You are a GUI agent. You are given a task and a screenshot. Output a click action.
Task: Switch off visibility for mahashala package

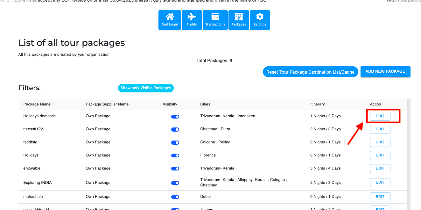click(175, 197)
